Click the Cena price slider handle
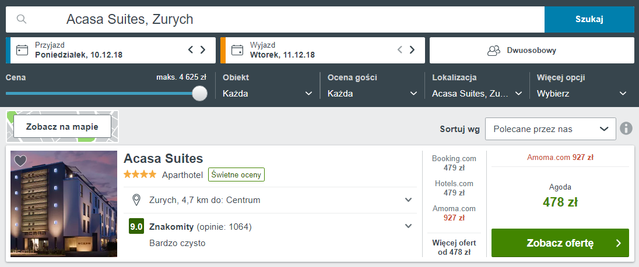Screen dimensions: 639x267 (x=199, y=93)
